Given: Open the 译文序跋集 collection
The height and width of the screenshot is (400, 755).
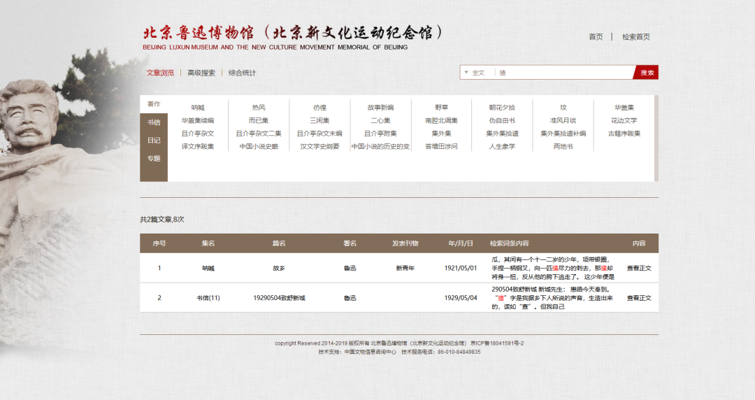Looking at the screenshot, I should [x=197, y=147].
